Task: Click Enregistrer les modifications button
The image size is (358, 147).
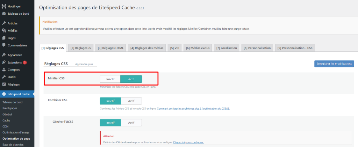Action: click(334, 64)
